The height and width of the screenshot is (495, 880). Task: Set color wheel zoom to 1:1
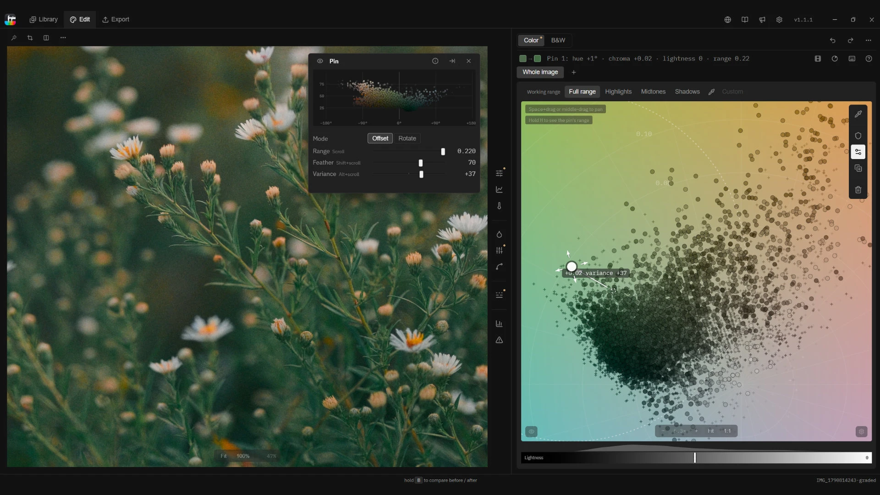click(x=727, y=431)
